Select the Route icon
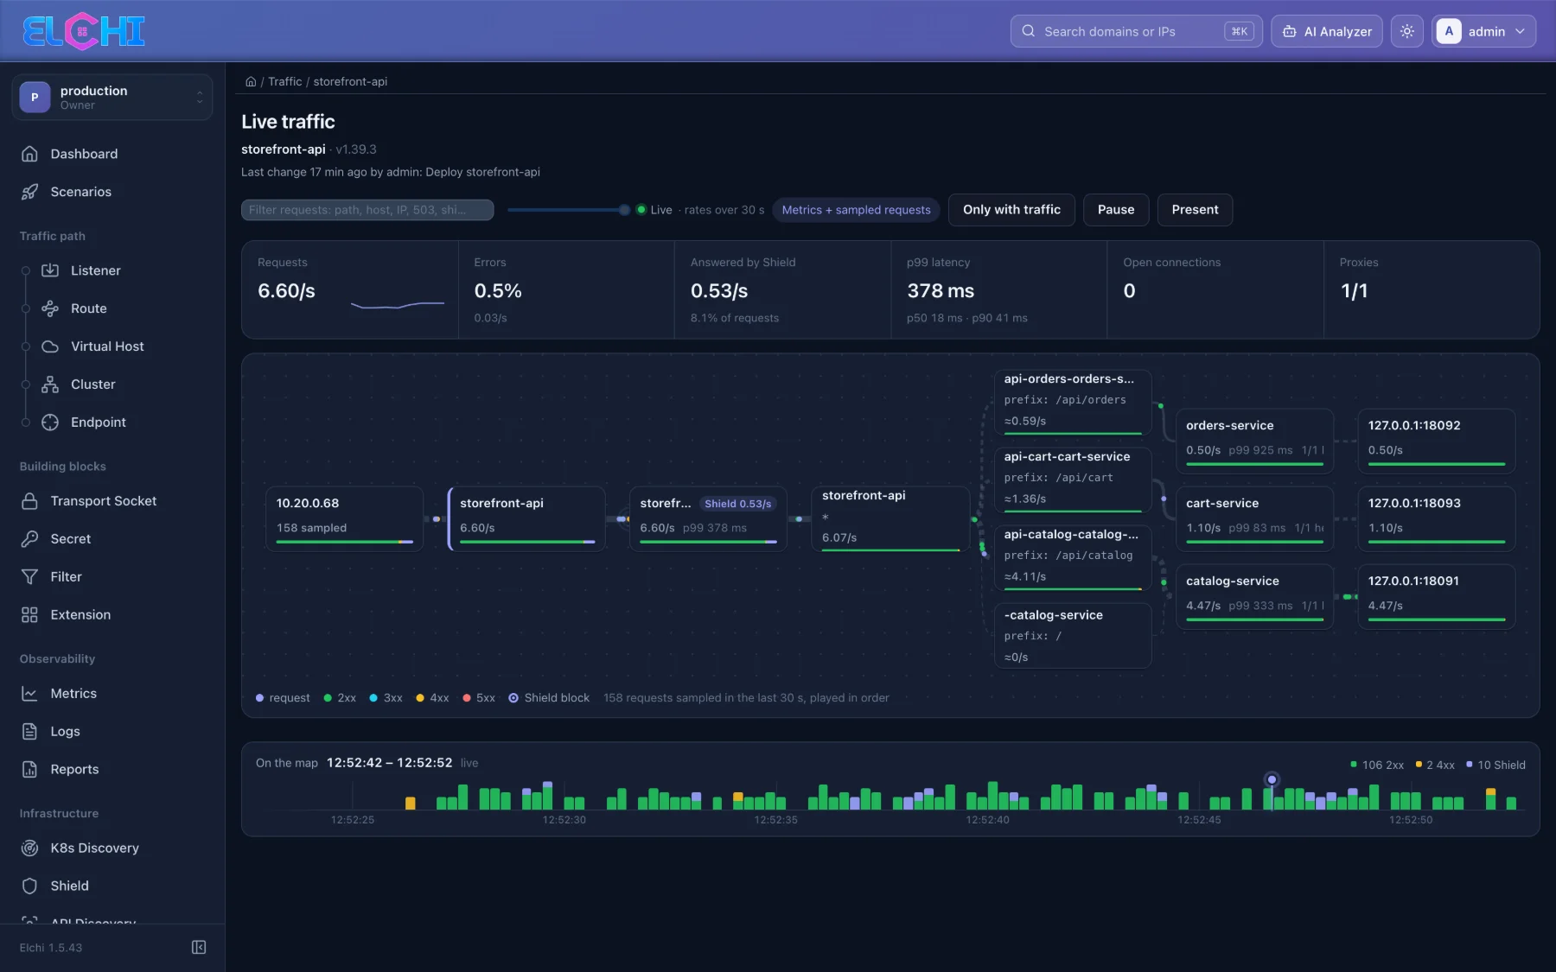1556x972 pixels. [50, 308]
